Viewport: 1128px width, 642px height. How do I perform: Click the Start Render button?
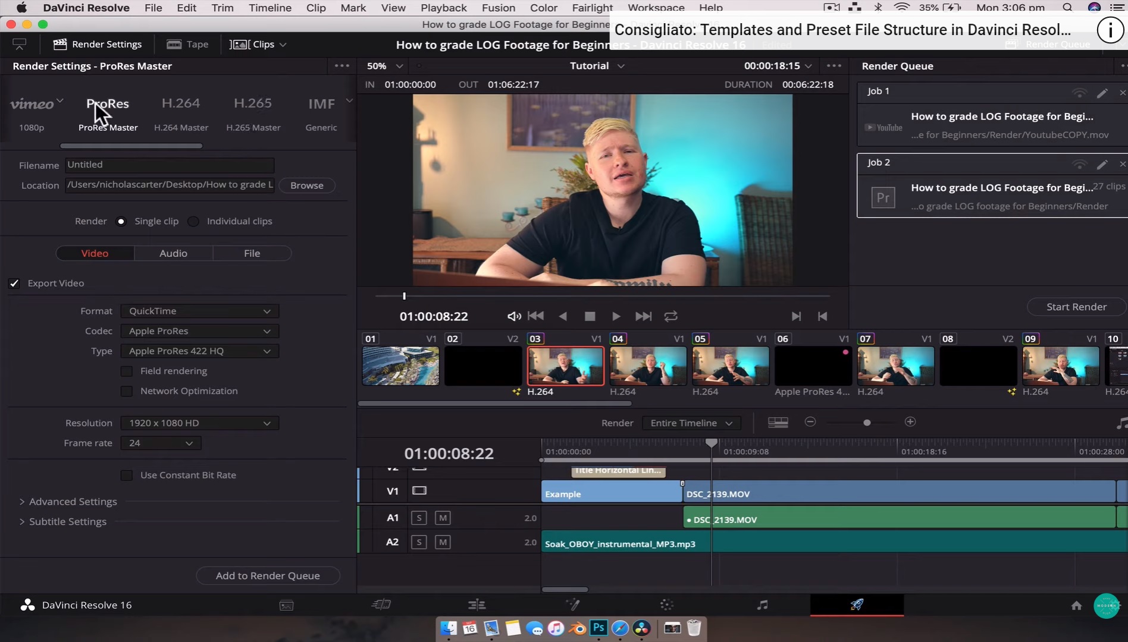point(1076,307)
